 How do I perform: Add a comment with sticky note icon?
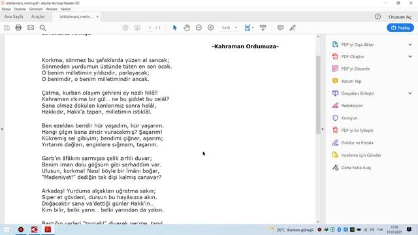tap(280, 27)
